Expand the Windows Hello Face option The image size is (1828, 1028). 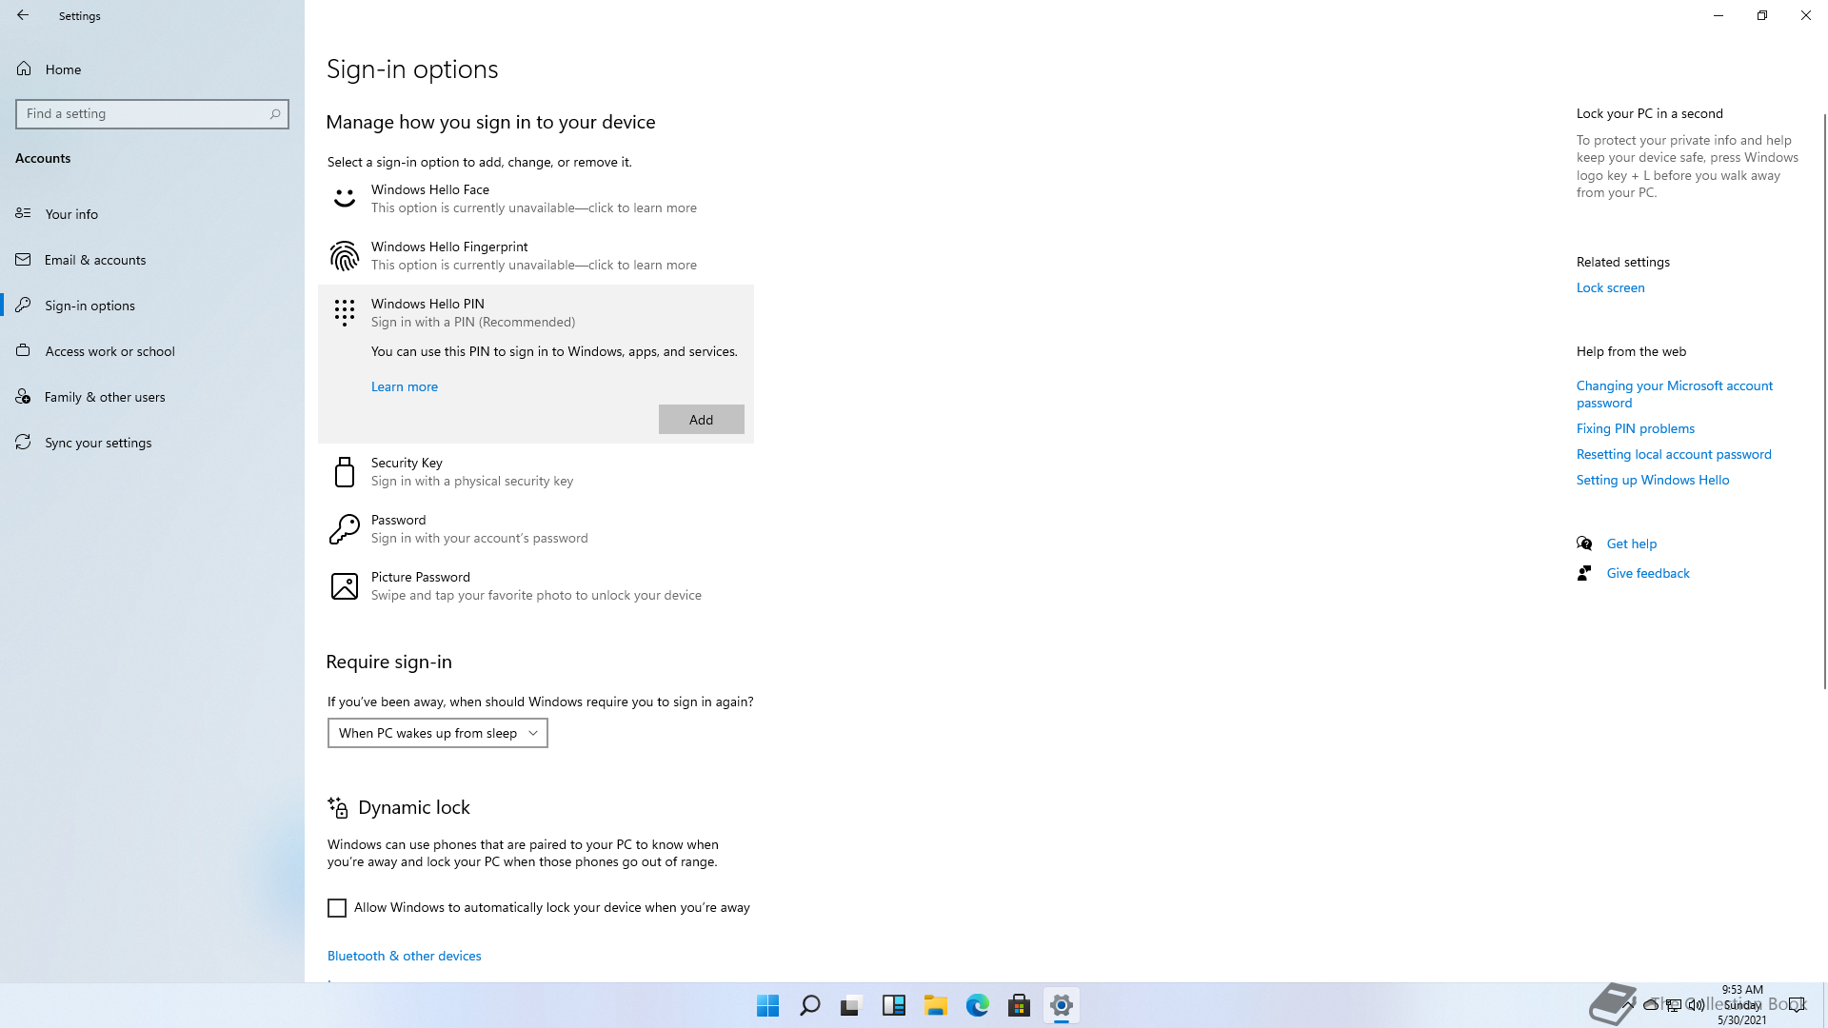(536, 198)
